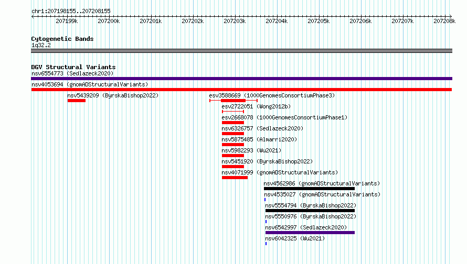The image size is (467, 264).
Task: Open nsv4562986 (gnomADStructuralVariants) label
Action: click(322, 183)
